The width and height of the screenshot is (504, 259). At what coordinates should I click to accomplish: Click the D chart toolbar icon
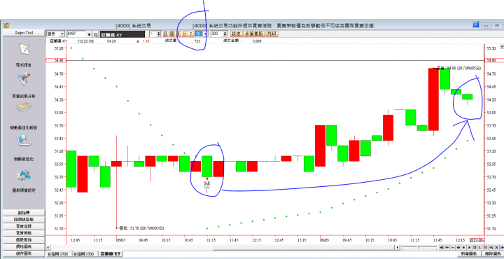click(475, 247)
